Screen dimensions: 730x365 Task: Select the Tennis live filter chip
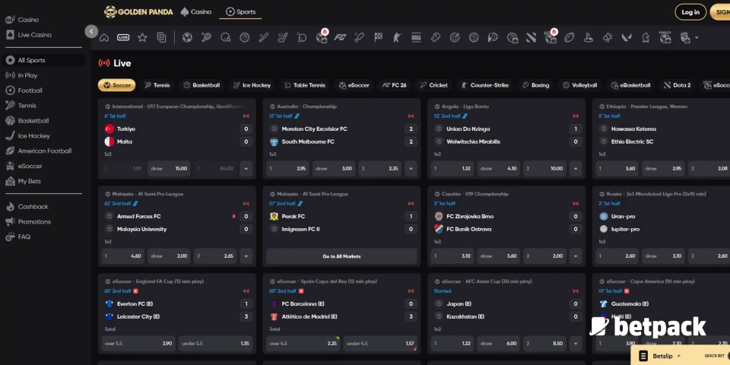pos(157,85)
